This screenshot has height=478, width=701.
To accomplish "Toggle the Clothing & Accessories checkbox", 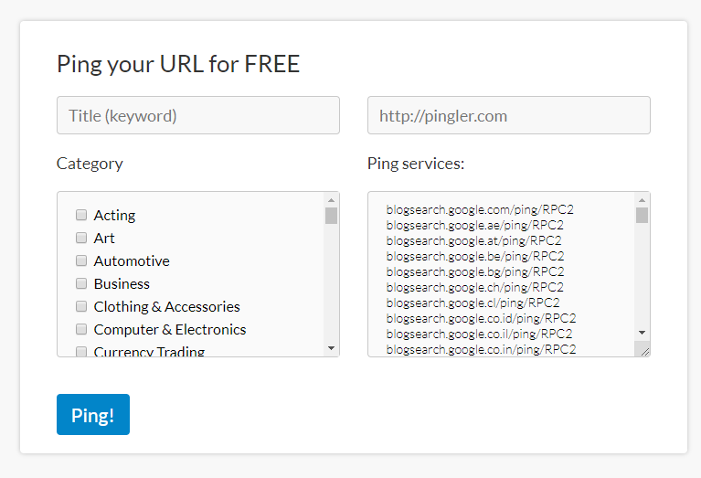I will click(81, 306).
